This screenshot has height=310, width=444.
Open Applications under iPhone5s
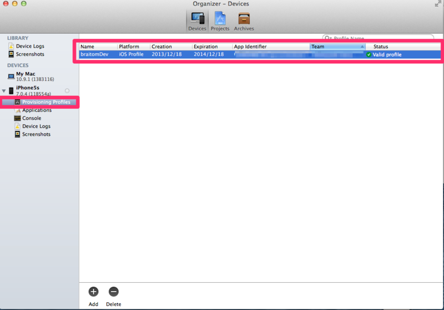37,110
